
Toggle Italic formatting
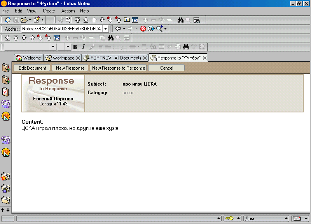pos(83,47)
